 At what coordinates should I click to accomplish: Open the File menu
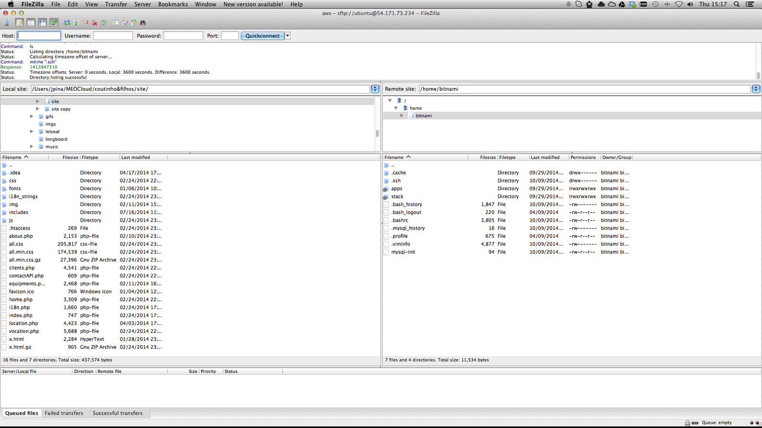(x=56, y=4)
